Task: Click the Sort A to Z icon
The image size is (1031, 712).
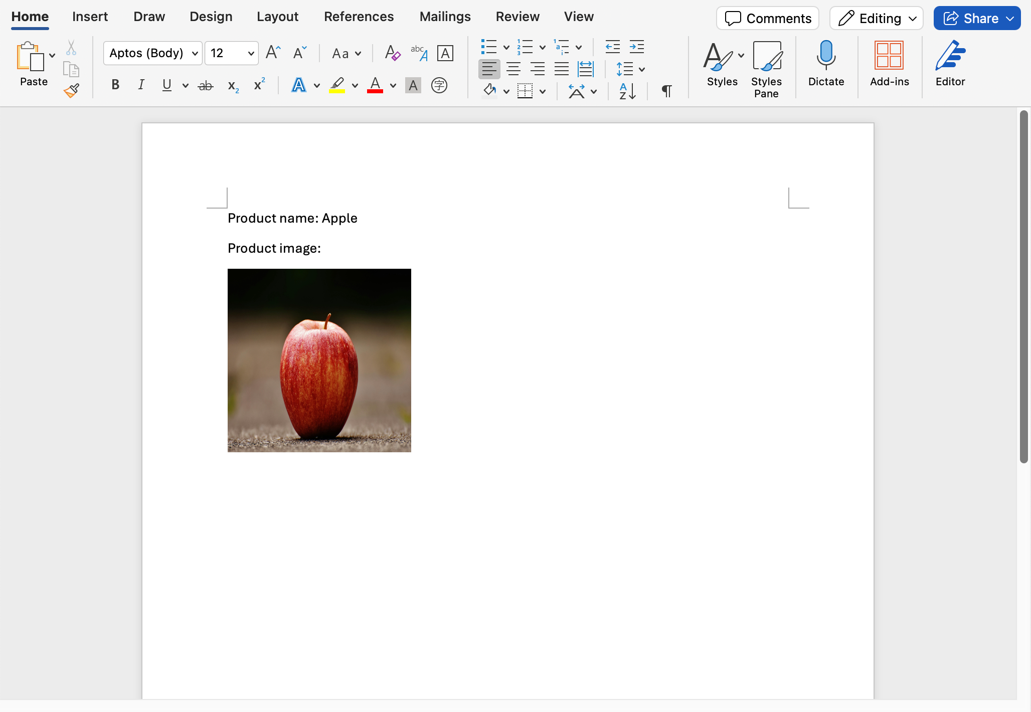Action: click(627, 91)
